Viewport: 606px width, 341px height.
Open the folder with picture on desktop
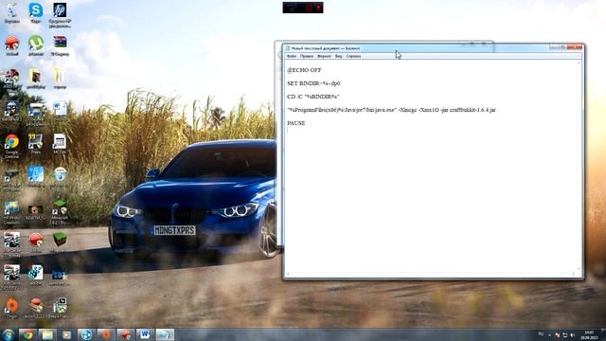pyautogui.click(x=36, y=78)
